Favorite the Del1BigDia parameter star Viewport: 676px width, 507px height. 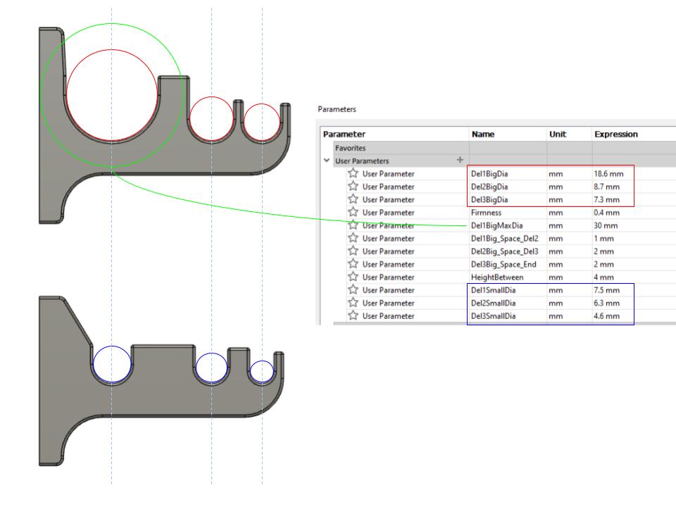pos(353,174)
